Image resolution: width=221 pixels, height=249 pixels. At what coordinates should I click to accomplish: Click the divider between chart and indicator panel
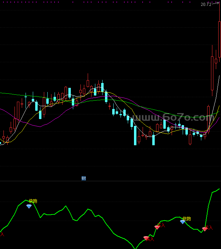110,181
